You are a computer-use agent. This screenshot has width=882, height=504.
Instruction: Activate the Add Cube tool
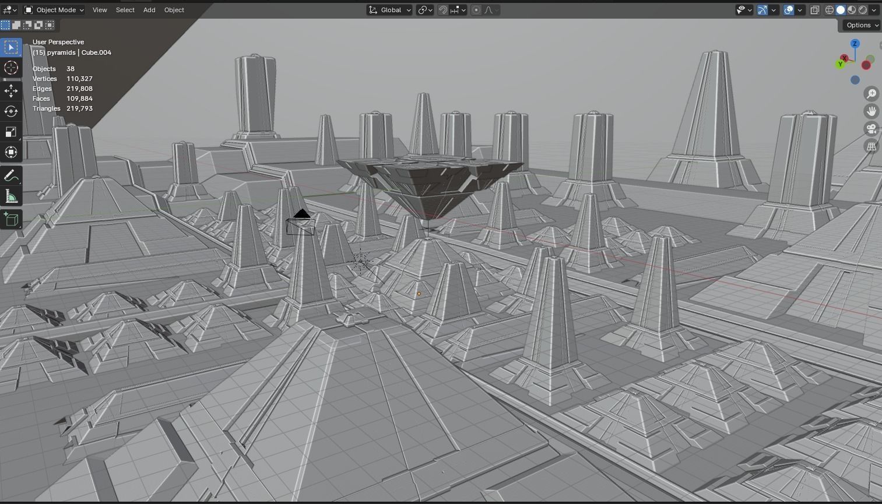tap(11, 219)
